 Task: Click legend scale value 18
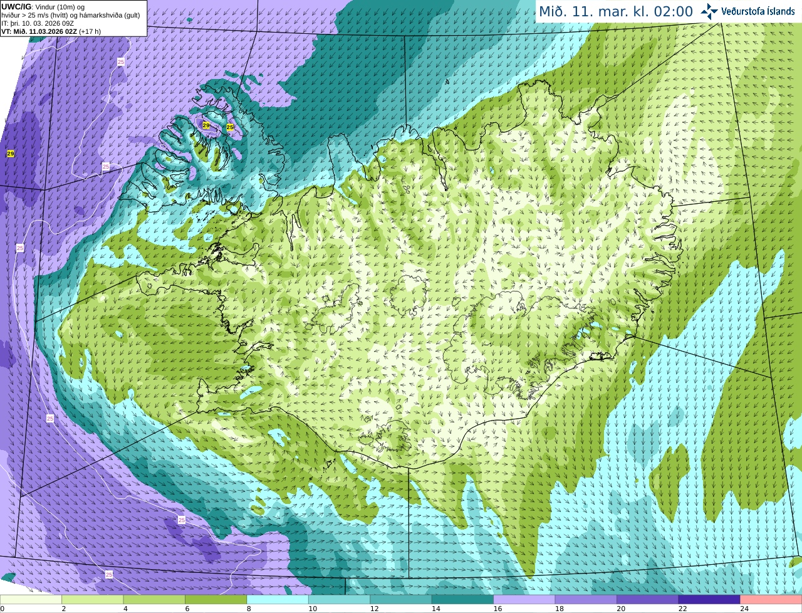point(559,609)
